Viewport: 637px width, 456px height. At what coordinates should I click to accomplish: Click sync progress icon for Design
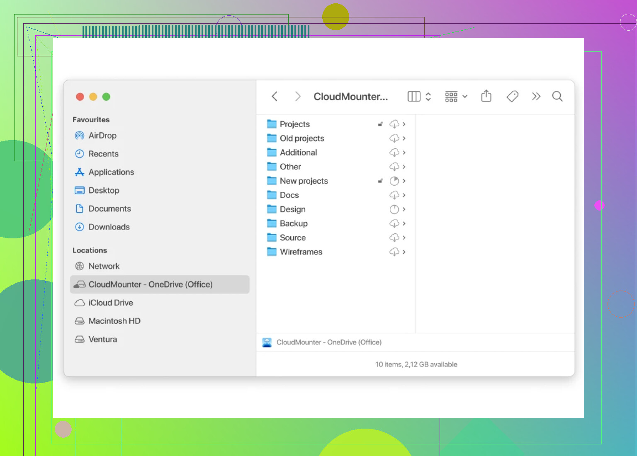tap(394, 209)
